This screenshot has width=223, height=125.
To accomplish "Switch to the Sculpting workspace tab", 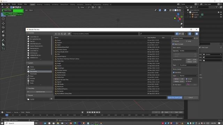I will 47,5.
